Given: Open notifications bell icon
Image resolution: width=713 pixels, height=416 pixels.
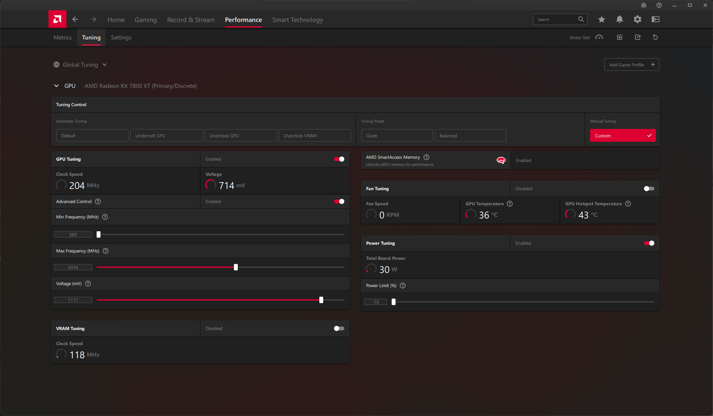Looking at the screenshot, I should (x=619, y=20).
